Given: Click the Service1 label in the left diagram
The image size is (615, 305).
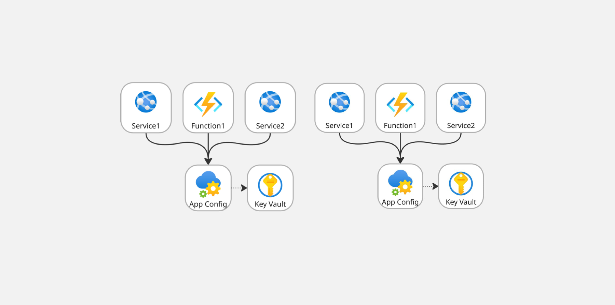Looking at the screenshot, I should (146, 126).
